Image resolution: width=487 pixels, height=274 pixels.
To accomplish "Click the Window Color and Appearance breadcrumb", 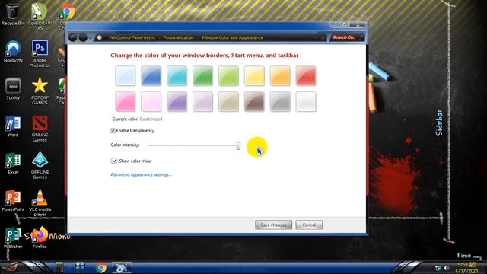I will click(x=232, y=37).
